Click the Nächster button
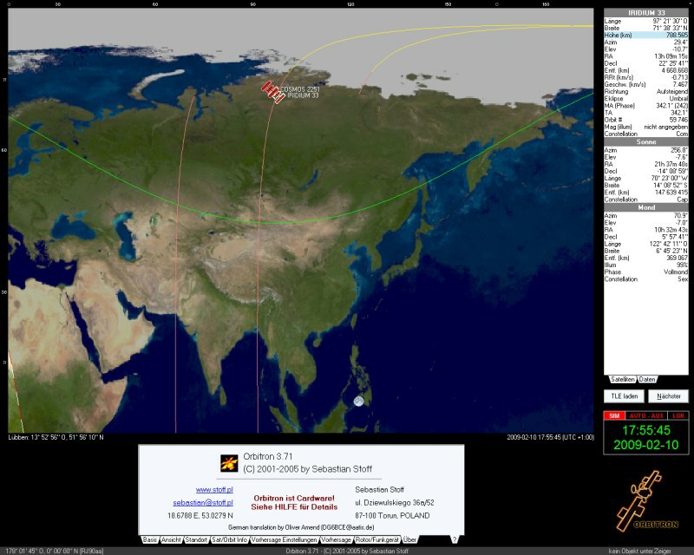The image size is (694, 555). [x=668, y=396]
